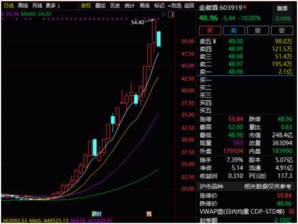Click 封单额 value 2.10亿
The width and height of the screenshot is (298, 224).
pyautogui.click(x=283, y=220)
